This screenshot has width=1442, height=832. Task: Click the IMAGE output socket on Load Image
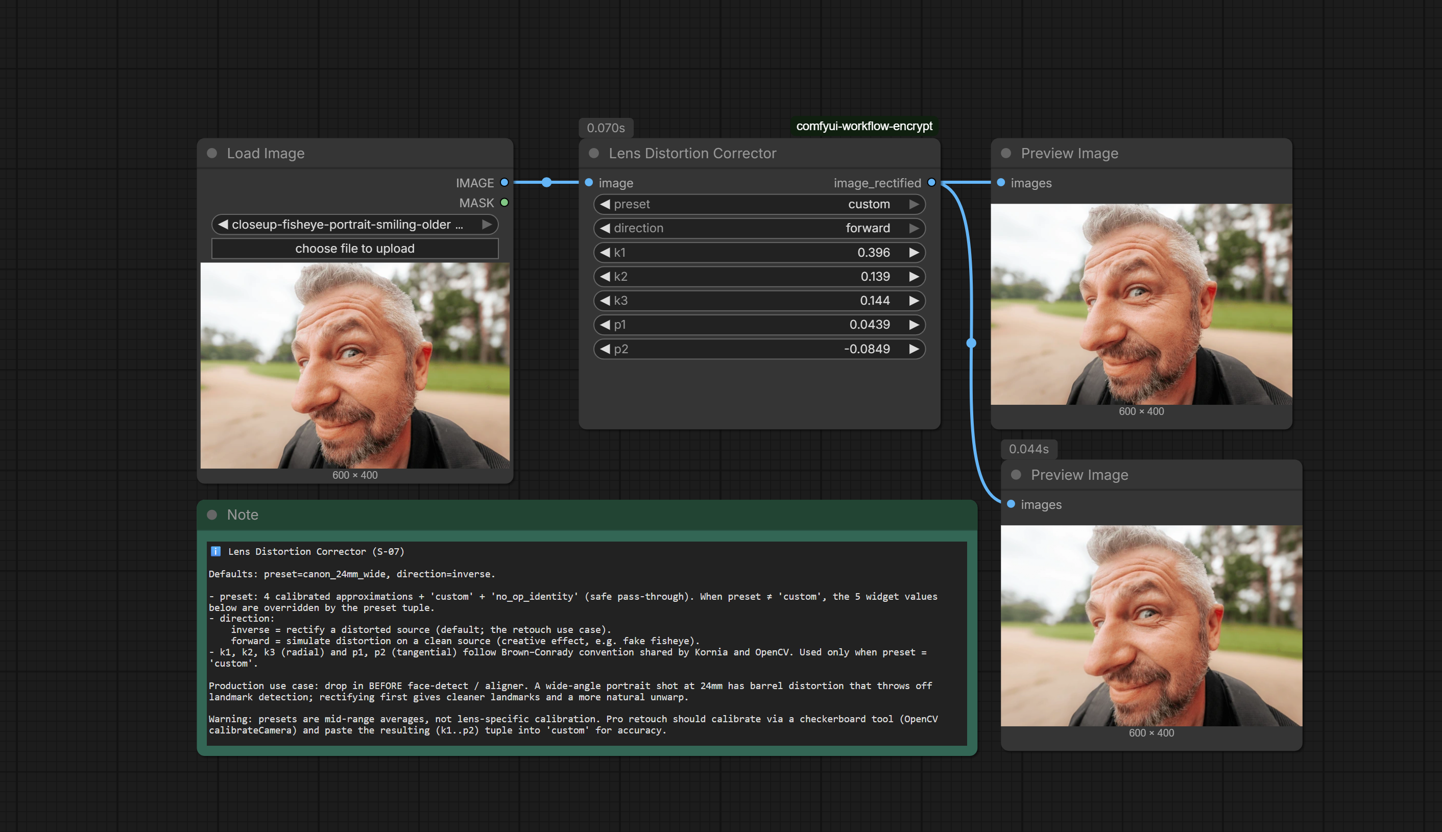(x=504, y=182)
